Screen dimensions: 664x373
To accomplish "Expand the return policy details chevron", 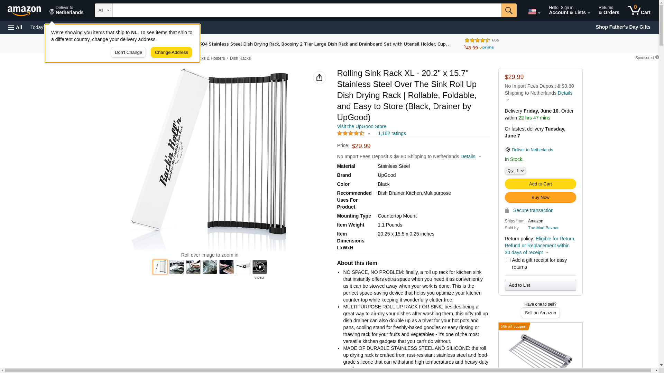I will [x=547, y=253].
